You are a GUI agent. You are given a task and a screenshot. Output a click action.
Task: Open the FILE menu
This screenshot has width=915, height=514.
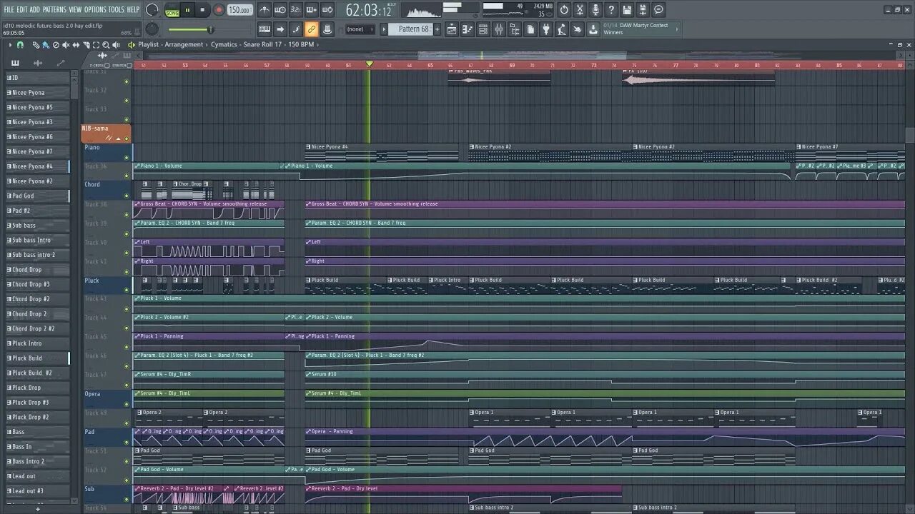coord(9,9)
